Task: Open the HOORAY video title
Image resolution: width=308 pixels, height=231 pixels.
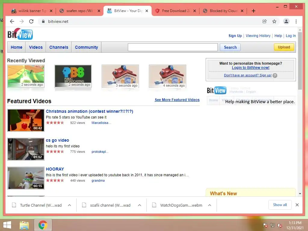Action: [55, 169]
